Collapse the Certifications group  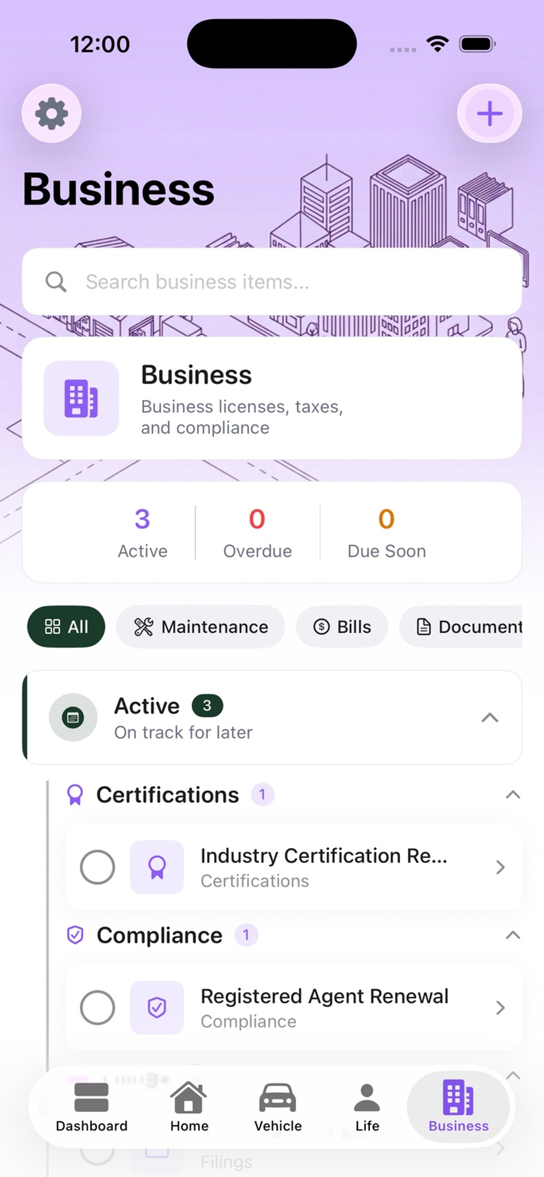tap(513, 795)
